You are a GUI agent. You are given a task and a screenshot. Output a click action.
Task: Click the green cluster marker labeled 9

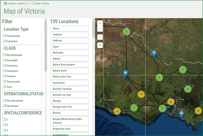(x=188, y=89)
